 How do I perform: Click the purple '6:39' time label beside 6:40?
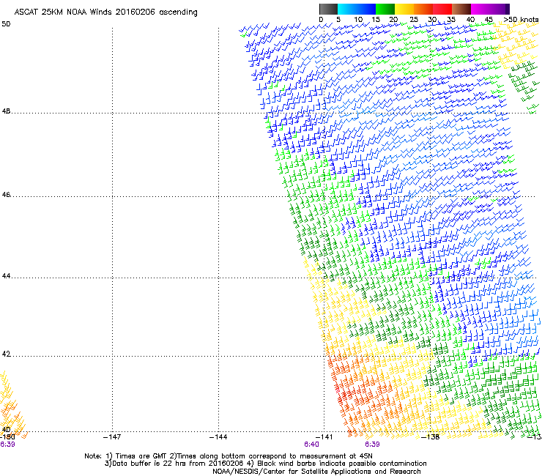pos(372,445)
